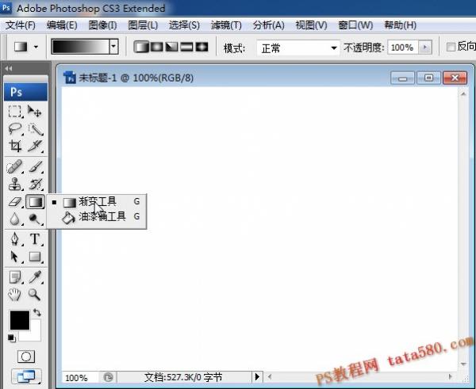The width and height of the screenshot is (476, 389).
Task: Choose linear gradient style
Action: (x=141, y=47)
